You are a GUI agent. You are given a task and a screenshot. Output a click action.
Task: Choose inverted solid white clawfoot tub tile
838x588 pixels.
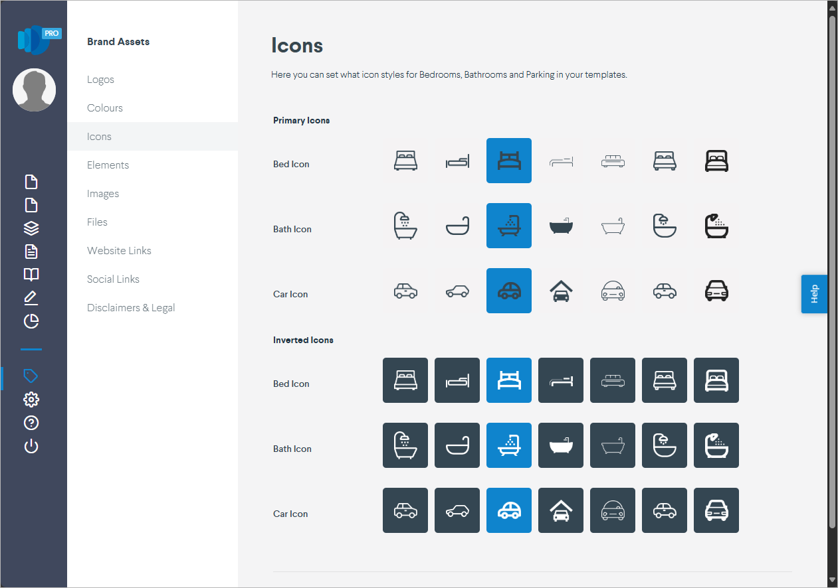point(561,445)
